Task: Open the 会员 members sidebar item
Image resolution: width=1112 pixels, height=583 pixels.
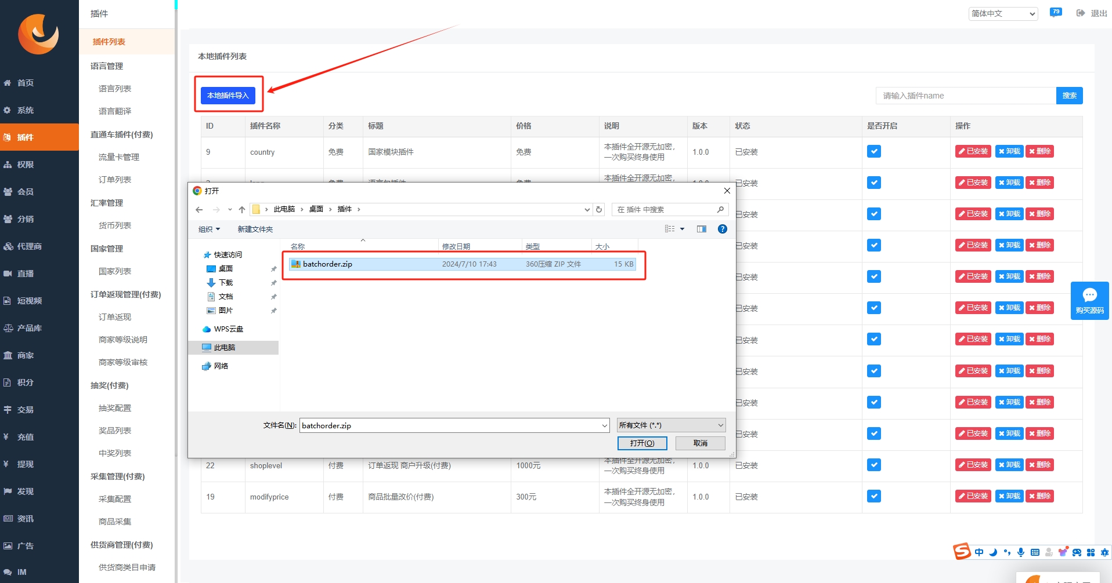Action: (x=39, y=192)
